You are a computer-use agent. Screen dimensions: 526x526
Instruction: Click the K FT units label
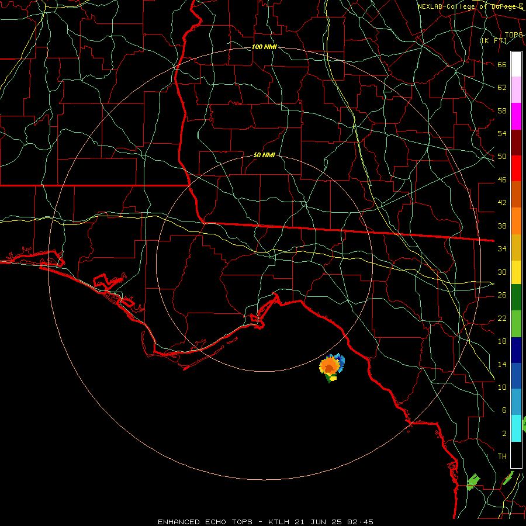(494, 40)
